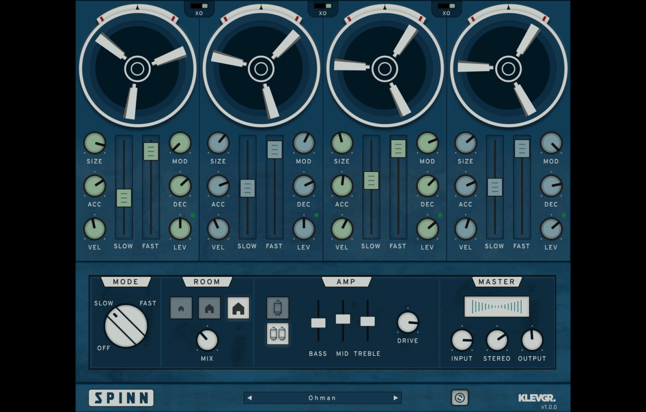Image resolution: width=646 pixels, height=412 pixels.
Task: Click fourth rotor's SLOW speed slider handle
Action: click(494, 187)
